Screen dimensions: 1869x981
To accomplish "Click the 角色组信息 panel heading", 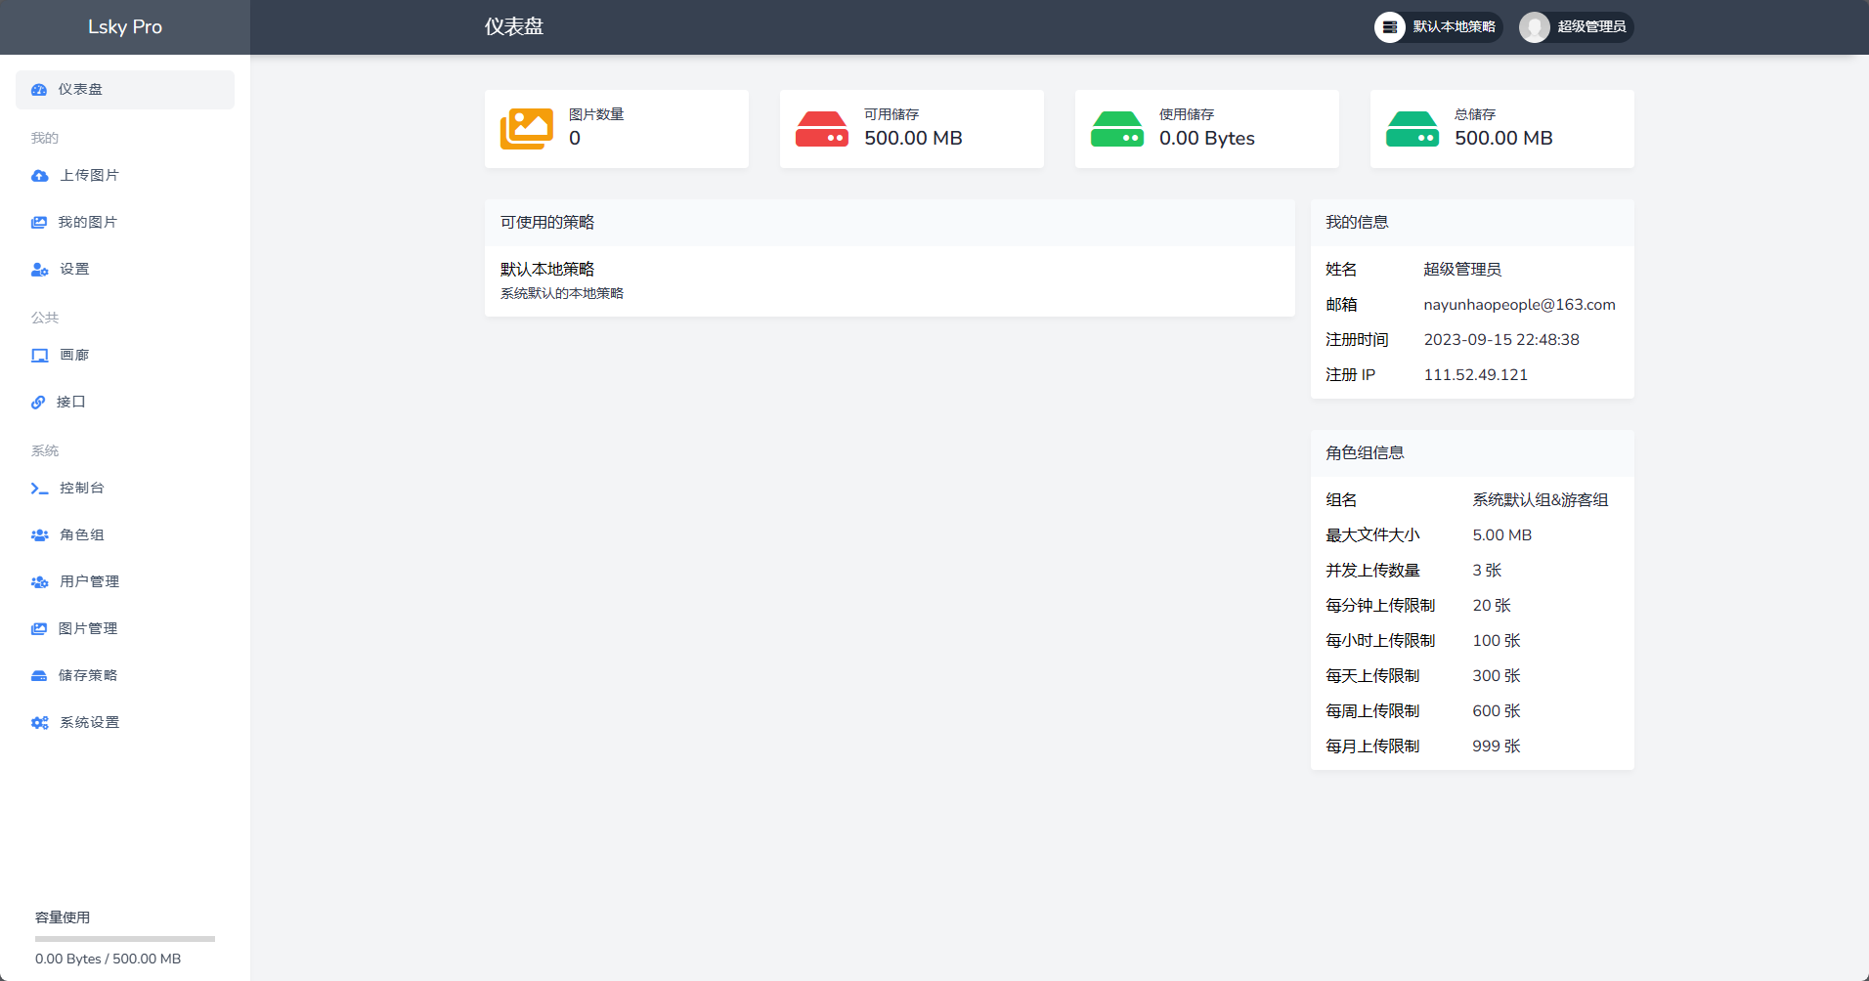I will point(1365,453).
